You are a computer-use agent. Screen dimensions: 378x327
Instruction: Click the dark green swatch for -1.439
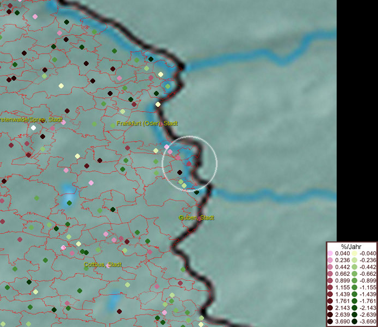355,294
